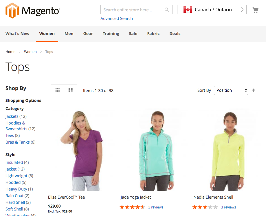266x216 pixels.
Task: Filter by Jacket style
Action: [11, 169]
